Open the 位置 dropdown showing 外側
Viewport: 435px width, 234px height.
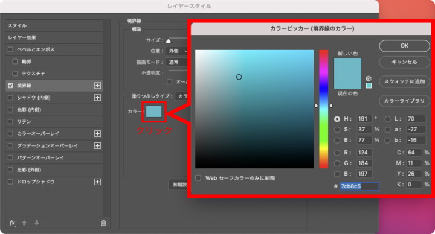pyautogui.click(x=177, y=51)
